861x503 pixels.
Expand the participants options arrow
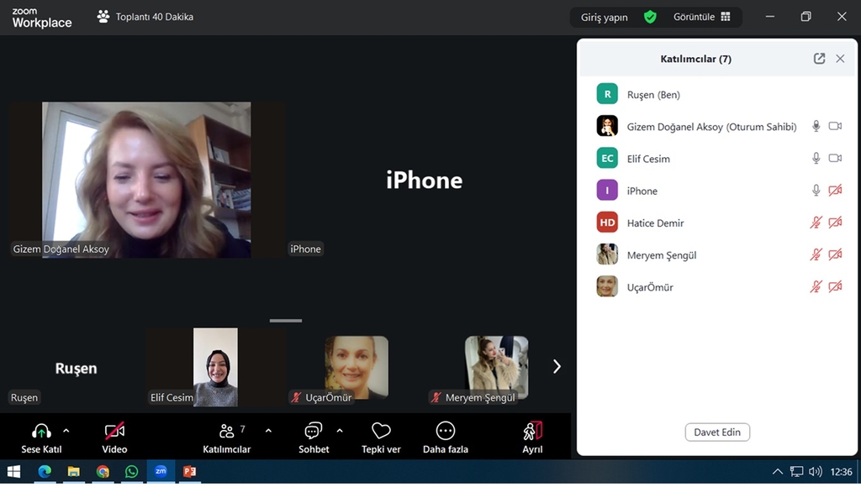[268, 431]
